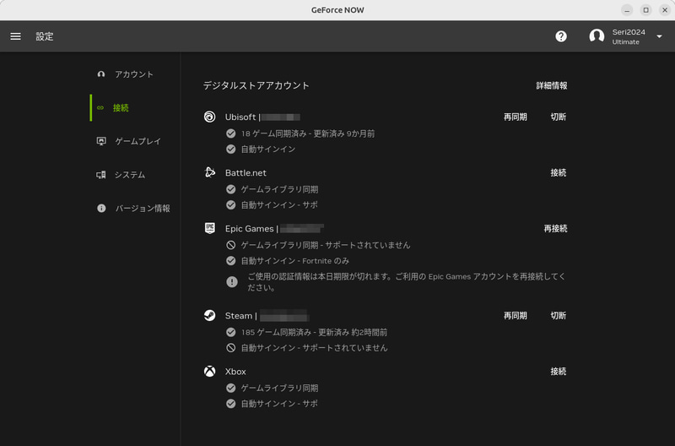Click 自動サインイン text under Ubisoft
Screen dimensions: 675x446
pyautogui.click(x=268, y=150)
